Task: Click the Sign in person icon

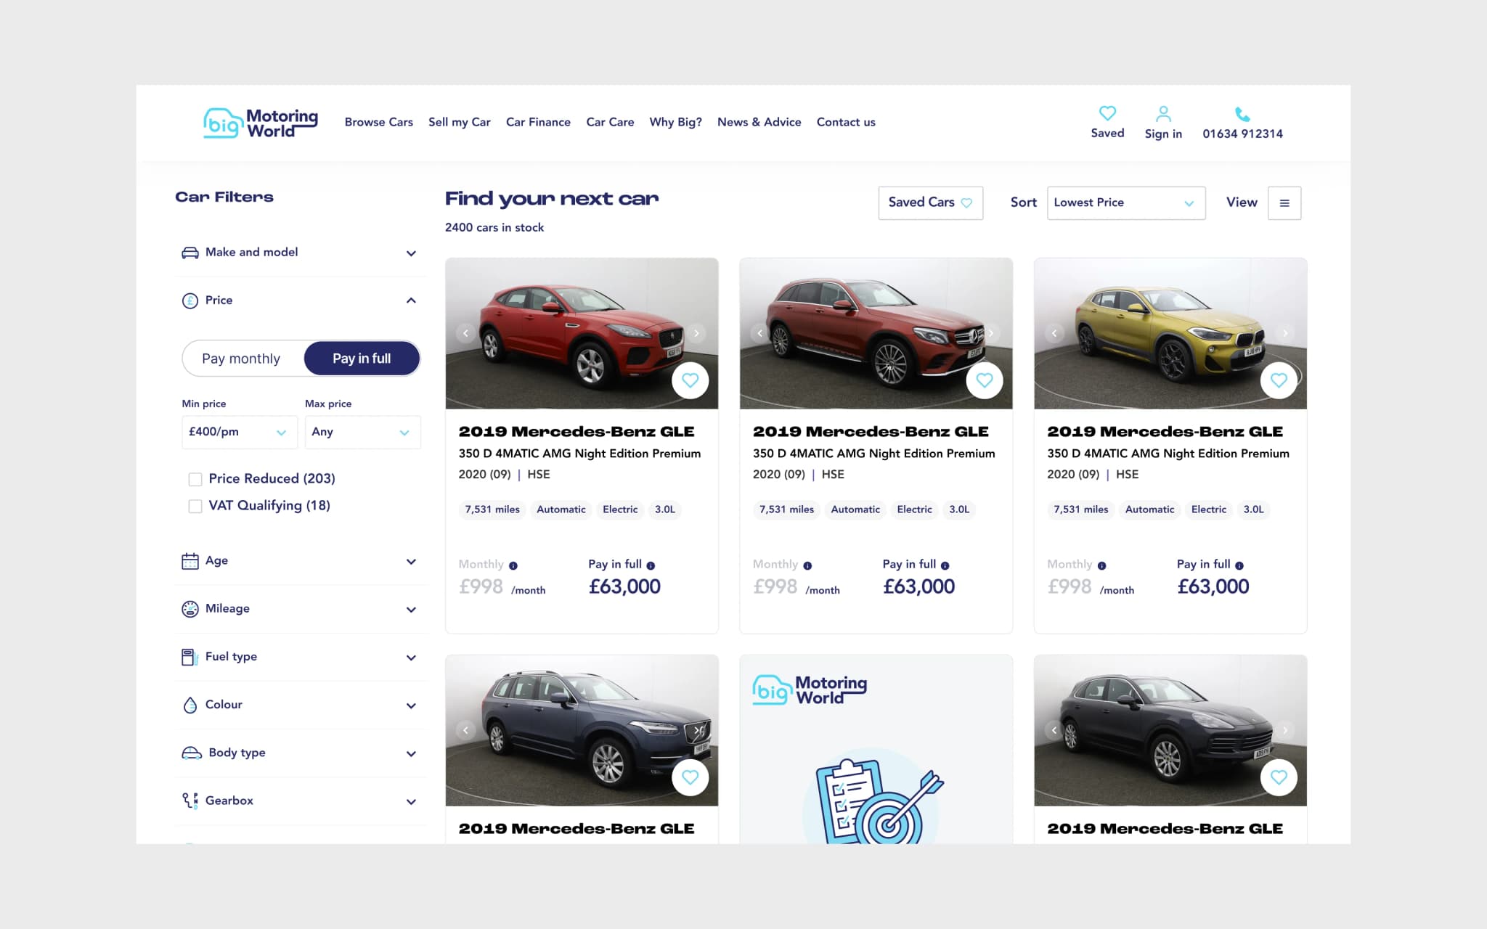Action: click(x=1162, y=114)
